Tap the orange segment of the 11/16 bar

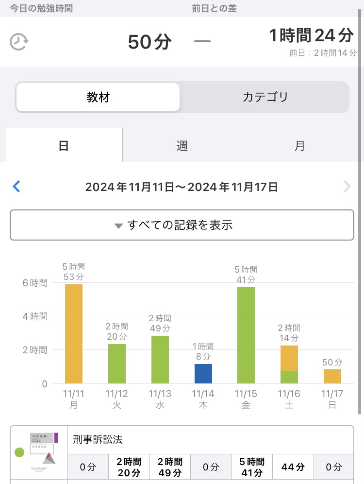coord(289,358)
